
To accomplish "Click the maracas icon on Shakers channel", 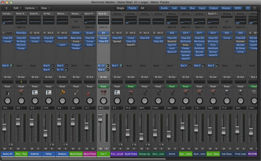I will tap(62, 92).
